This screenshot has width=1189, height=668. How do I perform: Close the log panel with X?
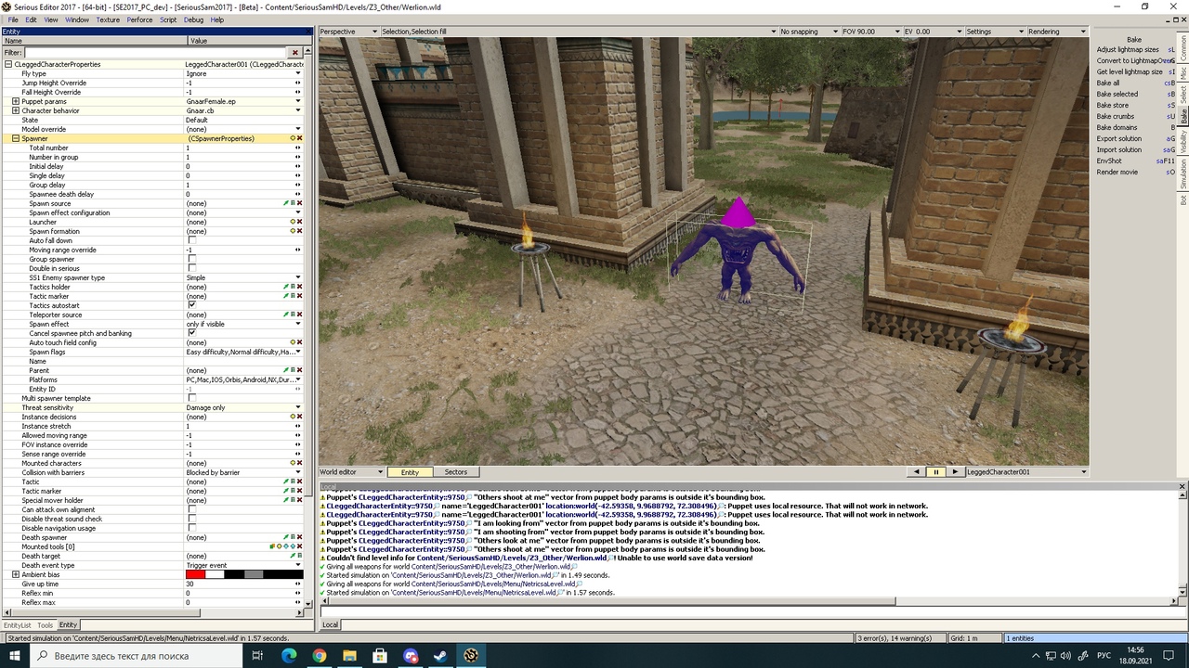[1182, 486]
